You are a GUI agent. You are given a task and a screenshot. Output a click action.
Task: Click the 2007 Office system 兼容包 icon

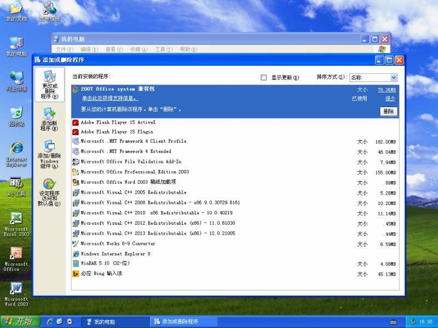pyautogui.click(x=76, y=89)
